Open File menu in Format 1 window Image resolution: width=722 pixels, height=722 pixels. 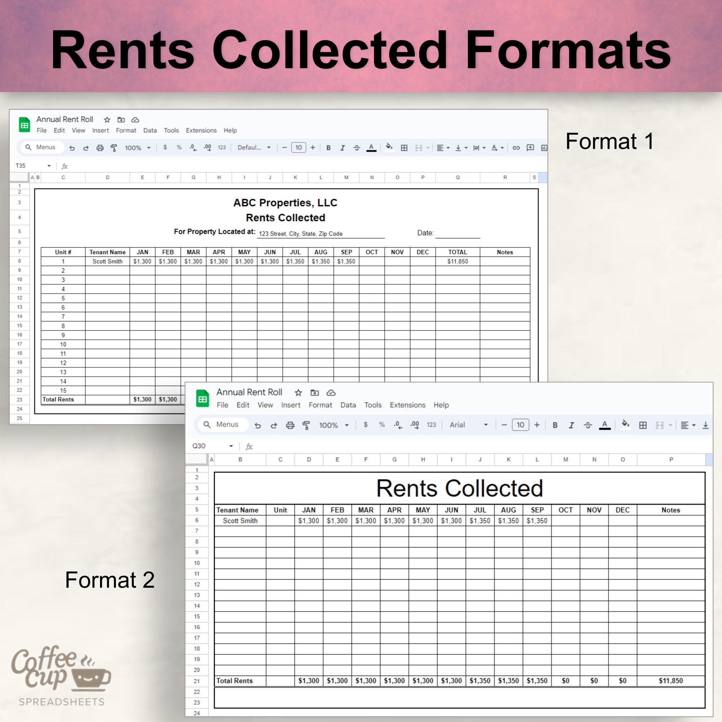[x=42, y=130]
